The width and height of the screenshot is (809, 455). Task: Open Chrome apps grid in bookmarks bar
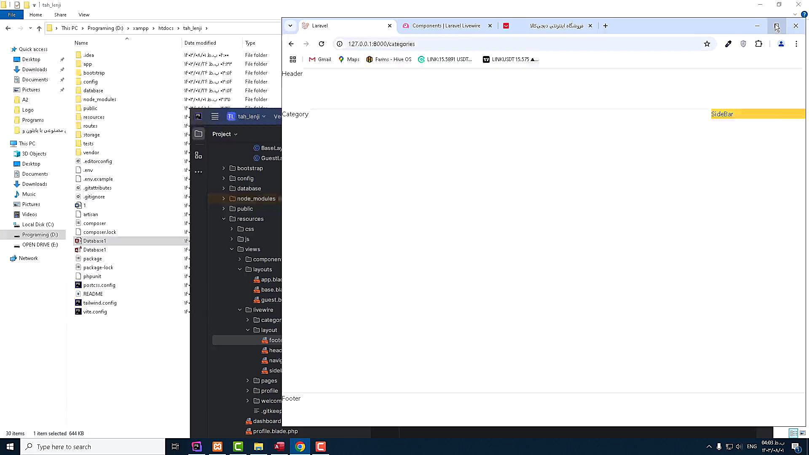(293, 59)
